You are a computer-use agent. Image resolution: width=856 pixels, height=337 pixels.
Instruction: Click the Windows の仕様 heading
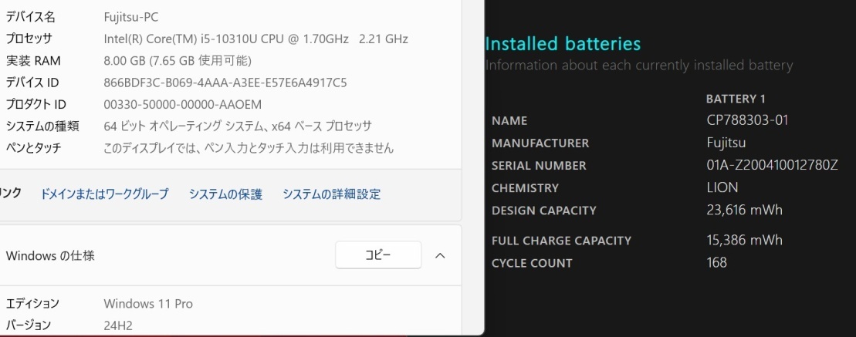tap(50, 255)
